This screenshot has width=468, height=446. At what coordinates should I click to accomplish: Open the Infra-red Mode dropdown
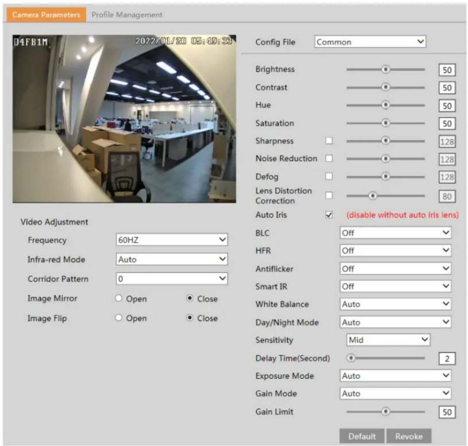coord(172,259)
